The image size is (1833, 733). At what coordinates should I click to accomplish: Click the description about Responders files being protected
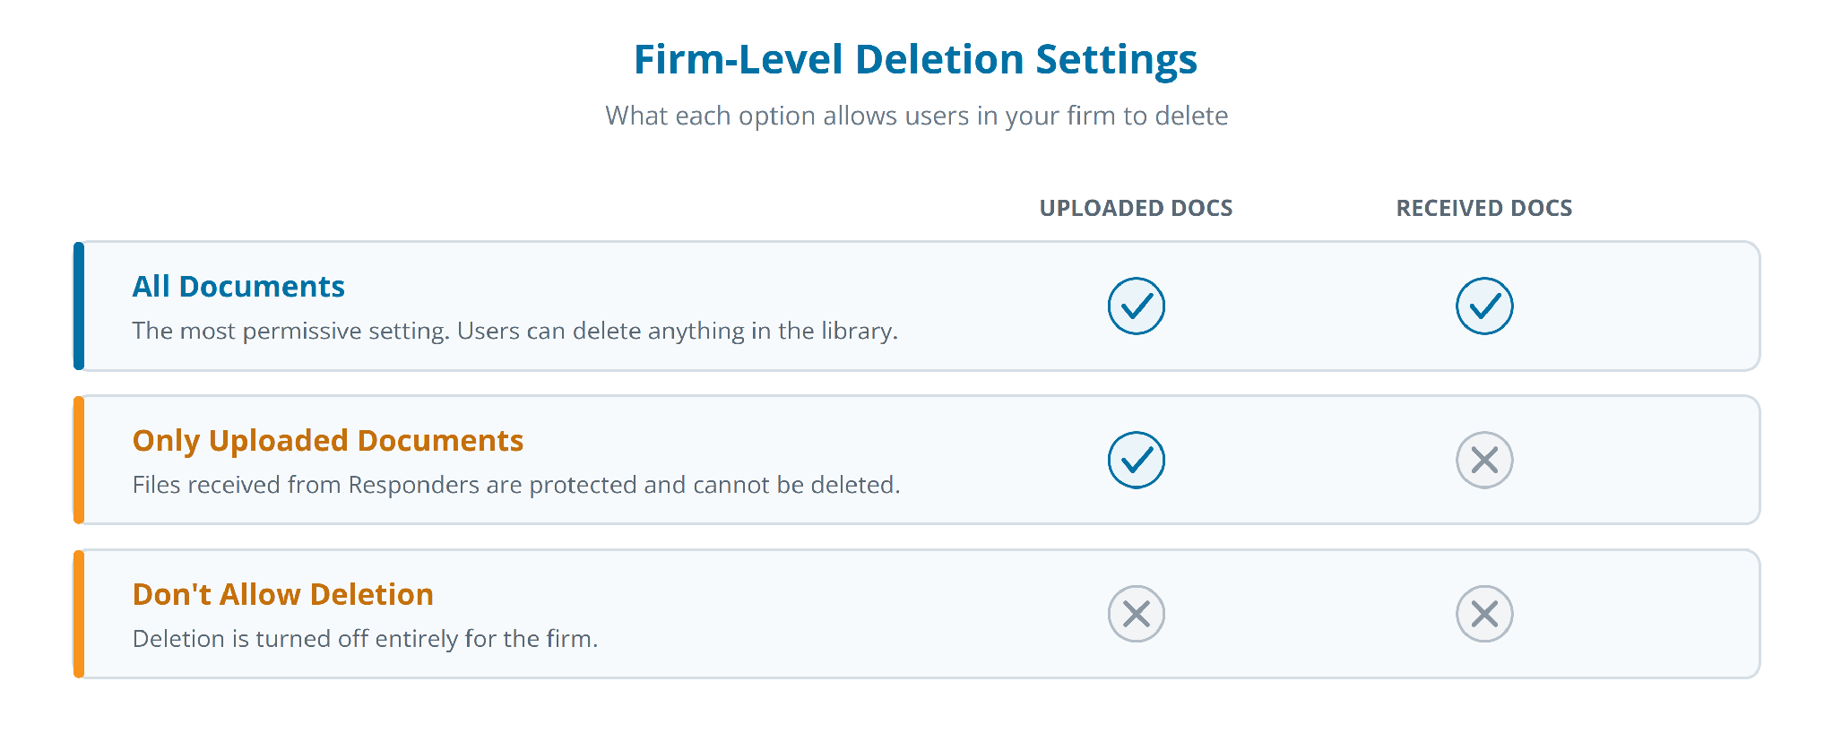[x=516, y=485]
